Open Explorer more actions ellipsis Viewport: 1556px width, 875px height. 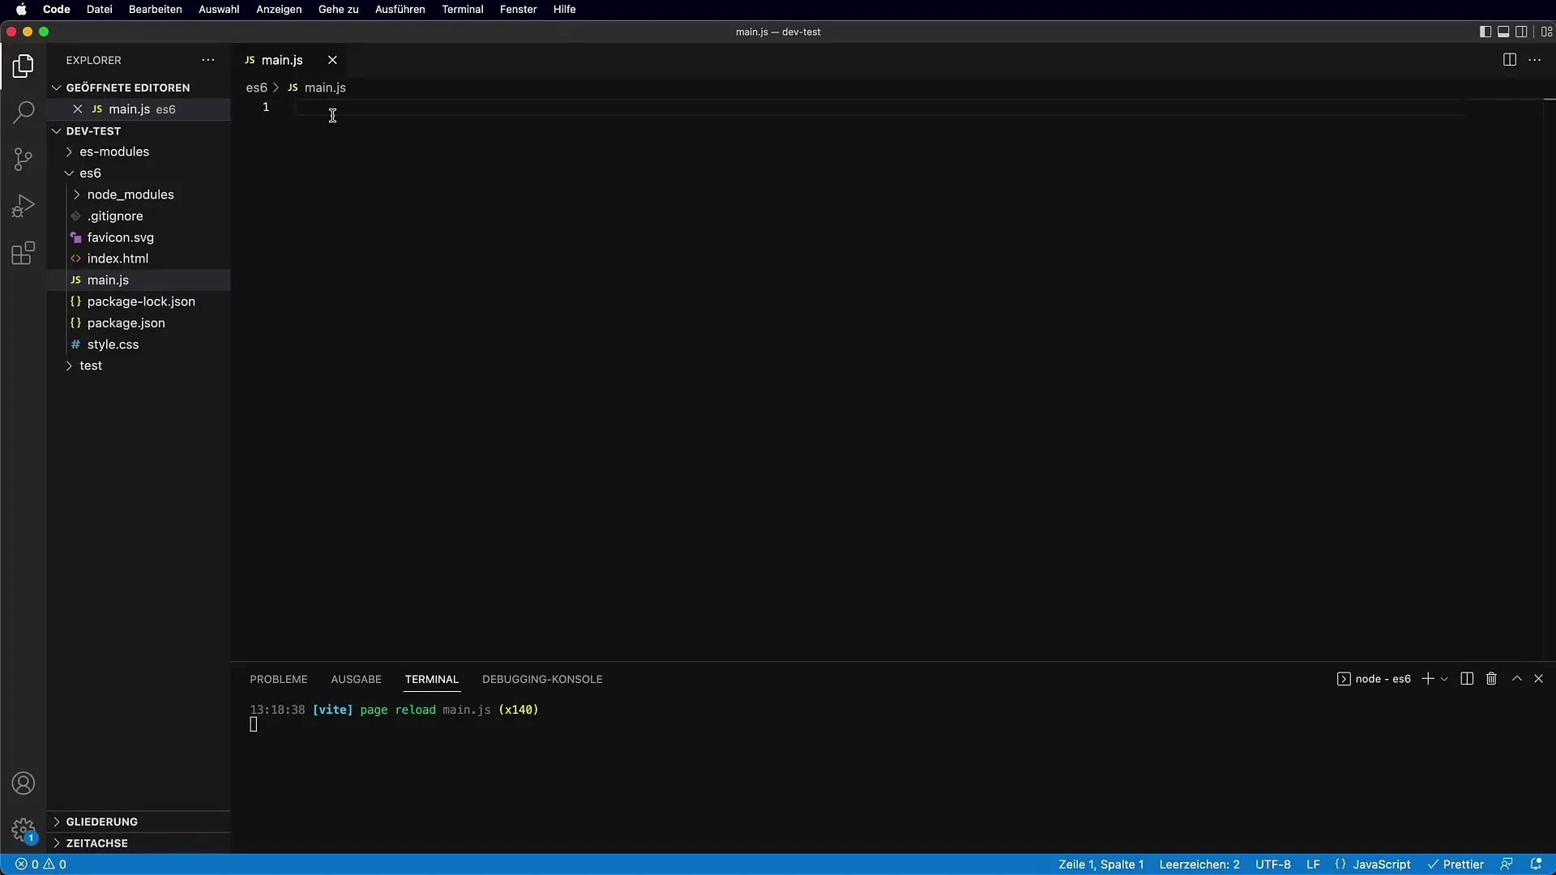coord(208,60)
